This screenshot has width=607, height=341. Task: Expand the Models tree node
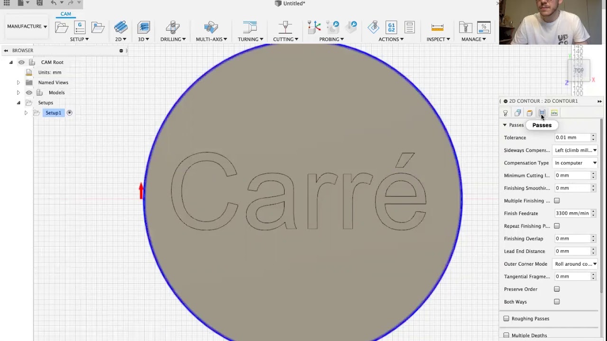point(18,92)
